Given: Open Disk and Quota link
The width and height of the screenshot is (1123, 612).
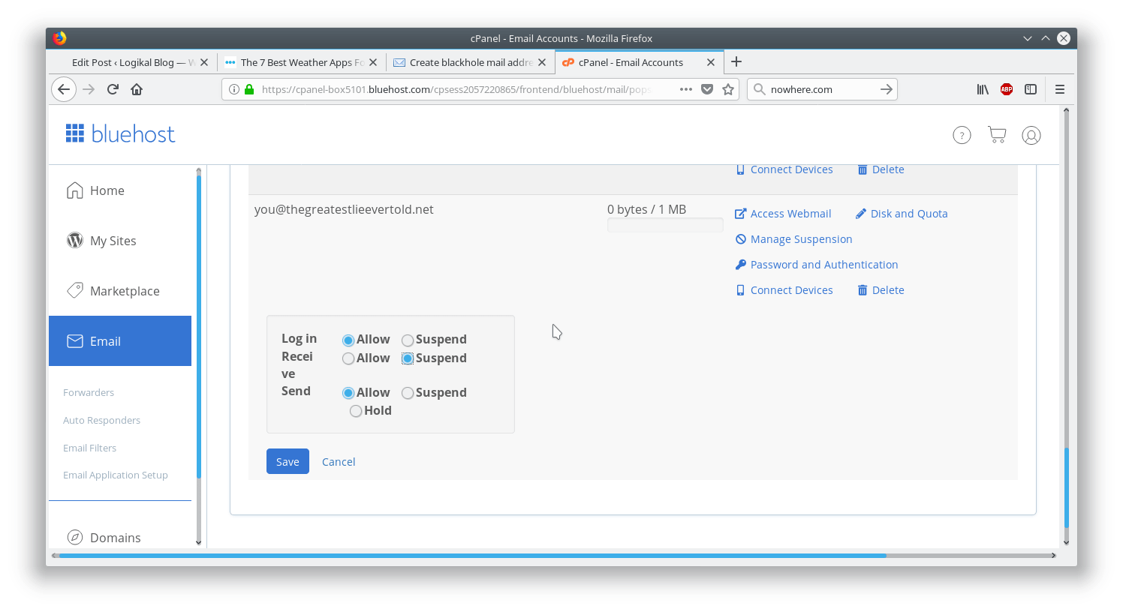Looking at the screenshot, I should 901,214.
